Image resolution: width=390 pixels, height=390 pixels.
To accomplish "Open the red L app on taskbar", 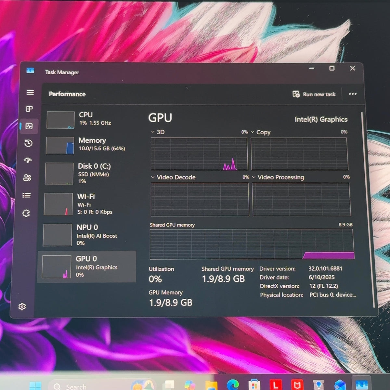I will click(x=276, y=385).
